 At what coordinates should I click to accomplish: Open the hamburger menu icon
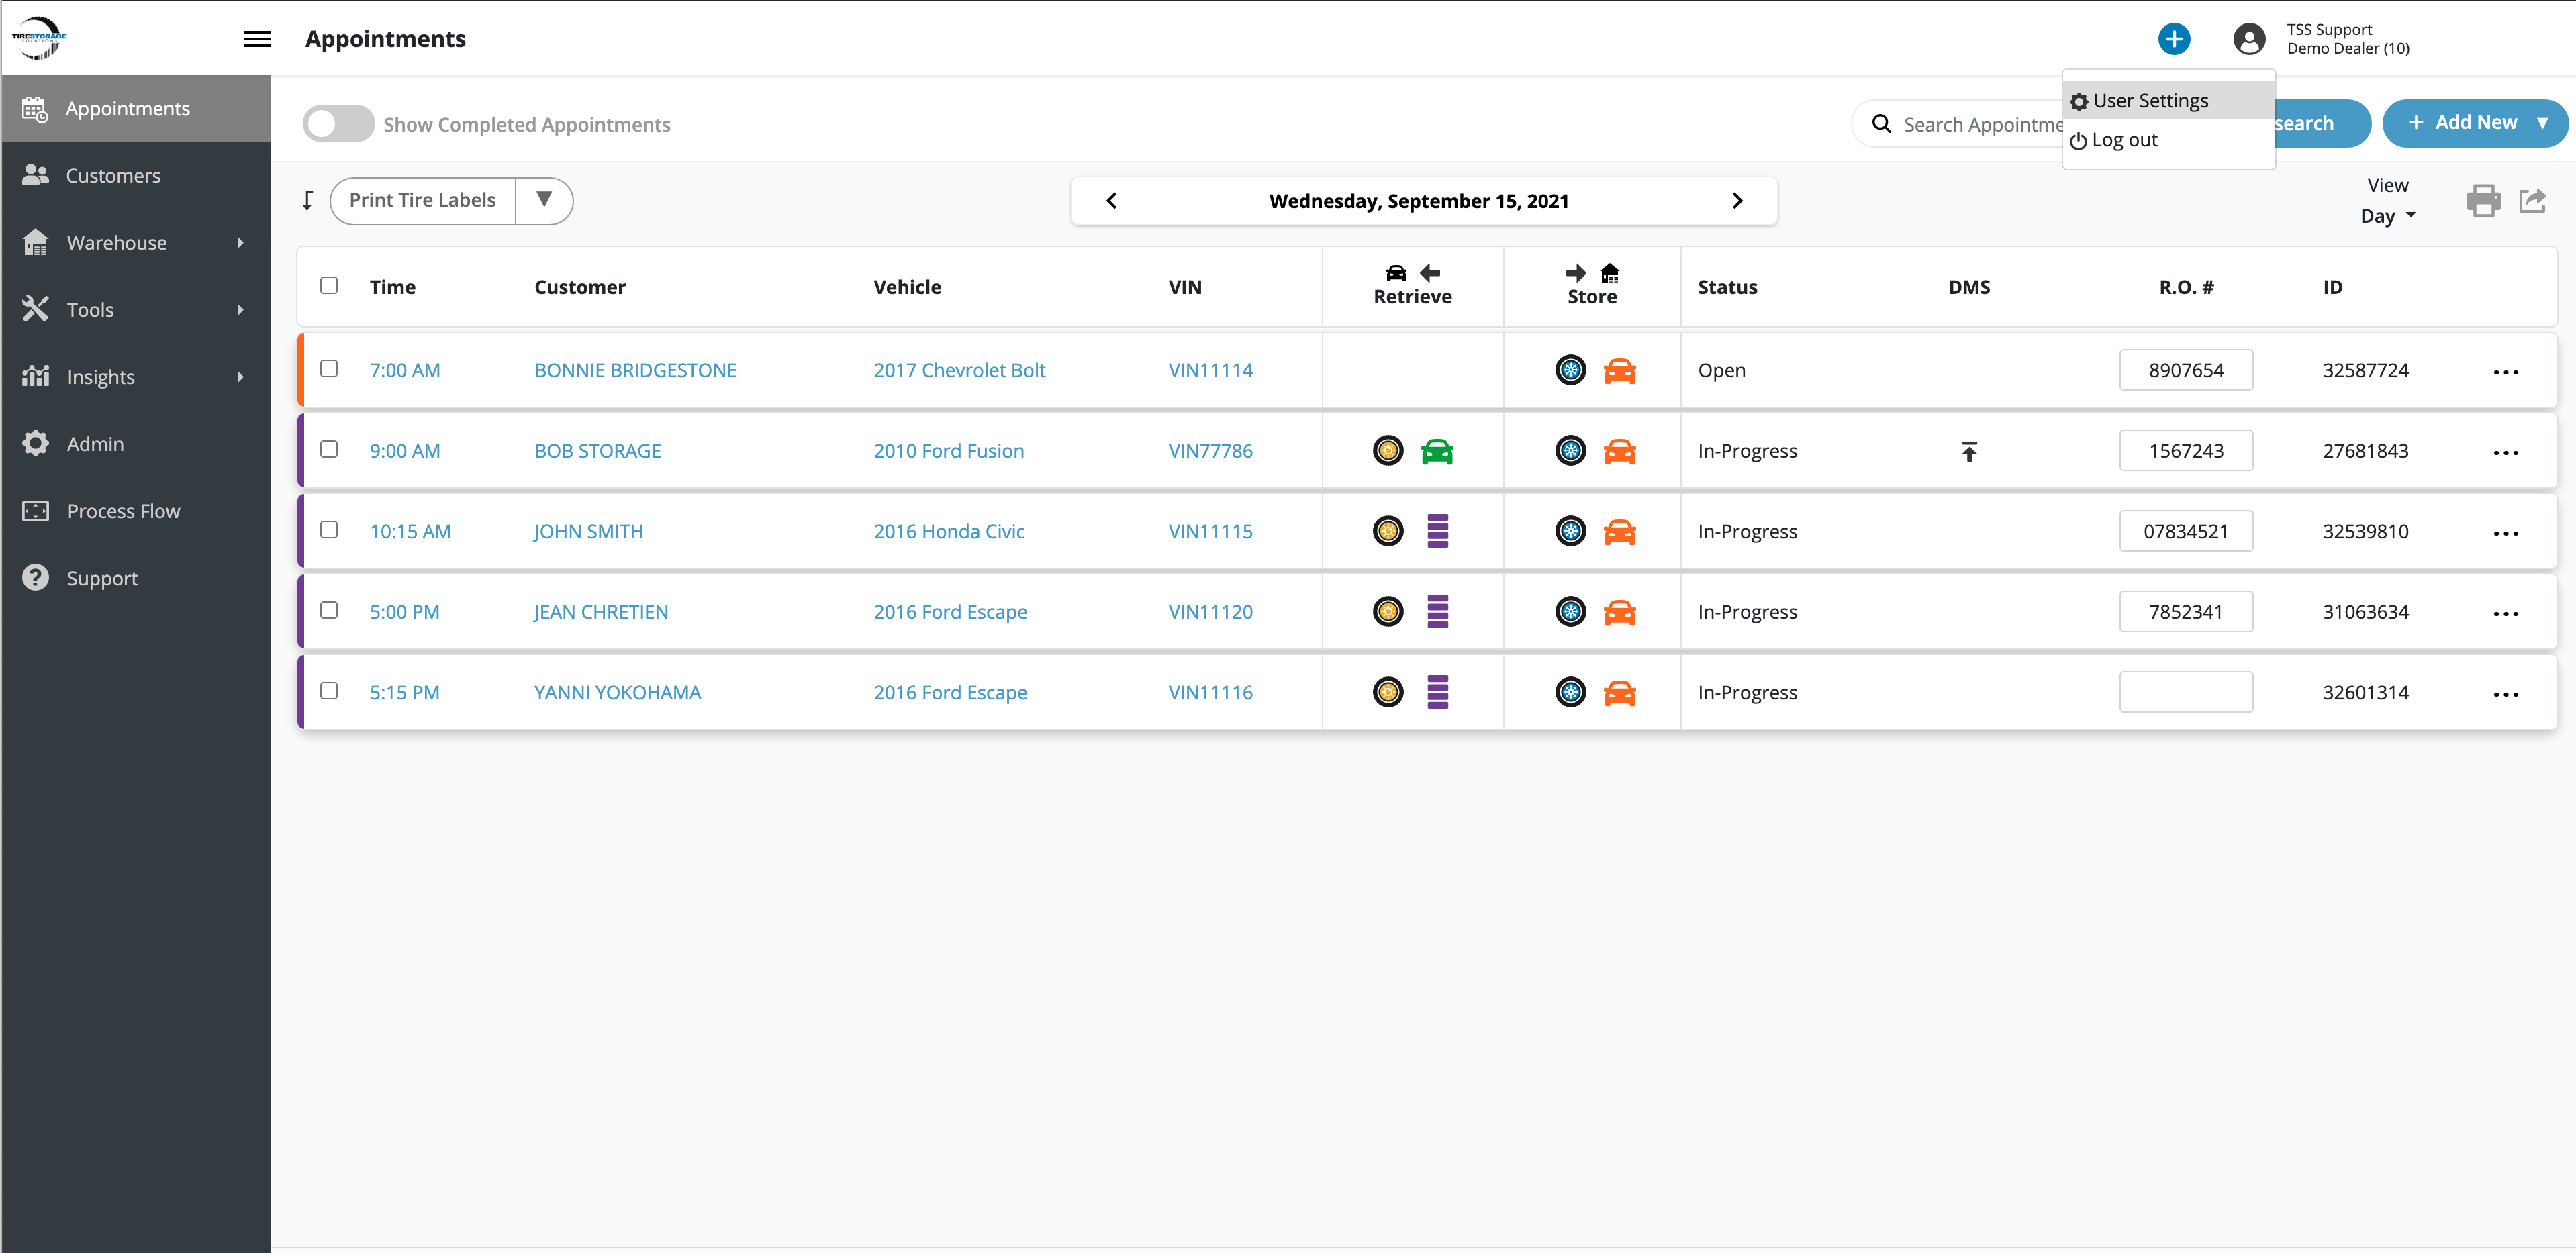tap(257, 39)
